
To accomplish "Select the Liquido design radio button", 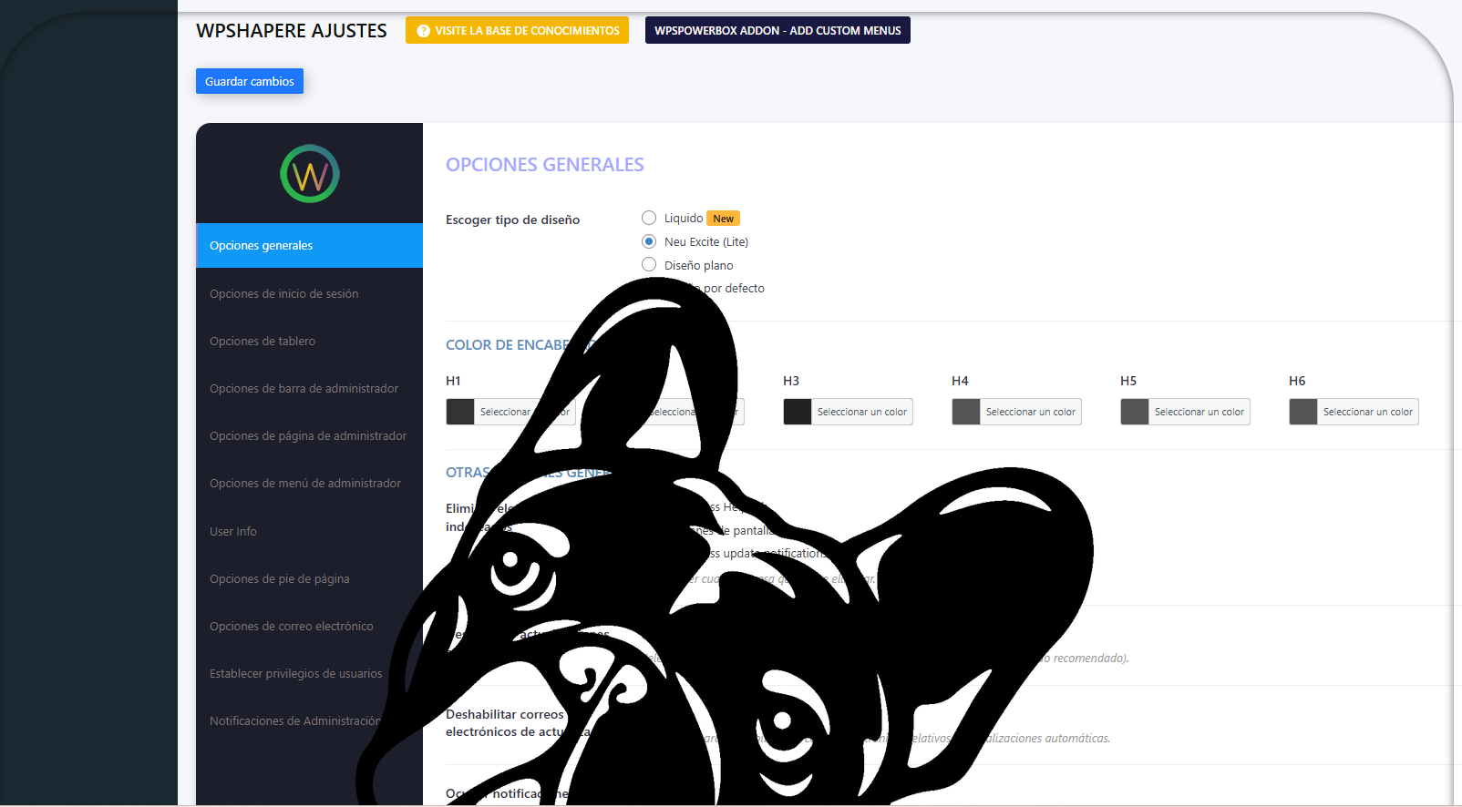I will (x=649, y=218).
